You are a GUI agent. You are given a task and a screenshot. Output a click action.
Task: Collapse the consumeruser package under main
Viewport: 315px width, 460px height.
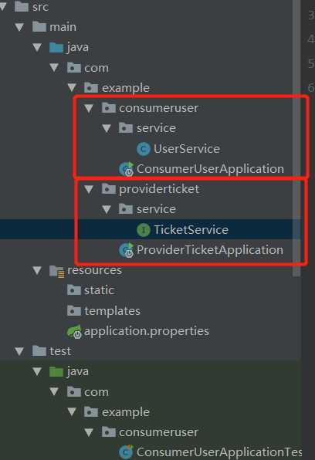click(89, 108)
